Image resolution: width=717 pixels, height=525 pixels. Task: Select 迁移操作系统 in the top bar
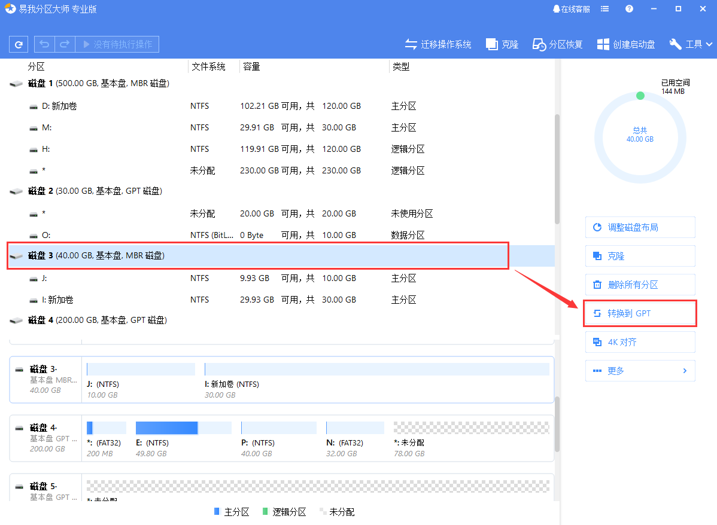click(438, 44)
